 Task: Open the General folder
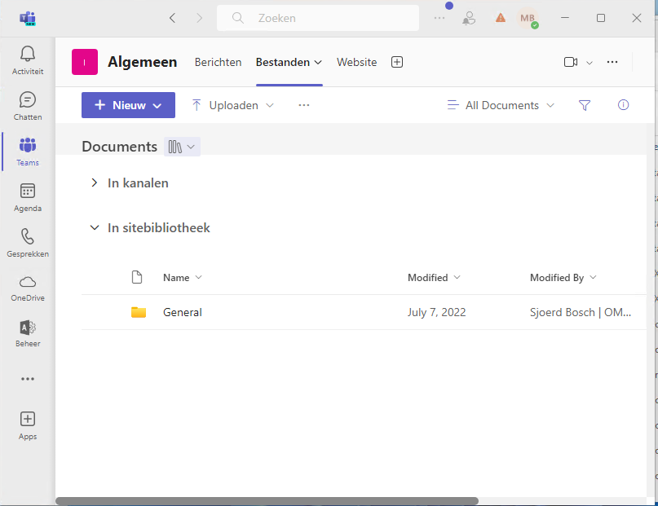click(183, 312)
